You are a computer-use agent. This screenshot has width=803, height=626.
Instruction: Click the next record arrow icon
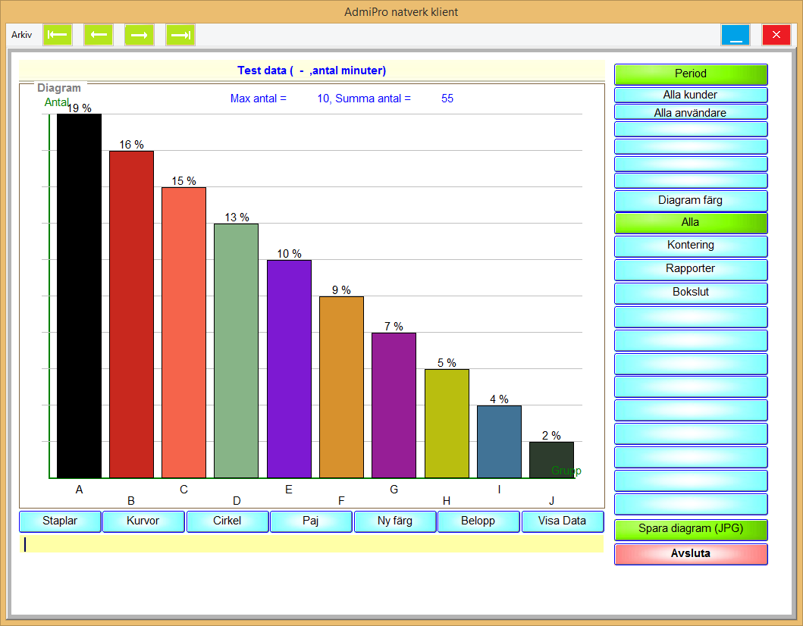click(x=140, y=35)
